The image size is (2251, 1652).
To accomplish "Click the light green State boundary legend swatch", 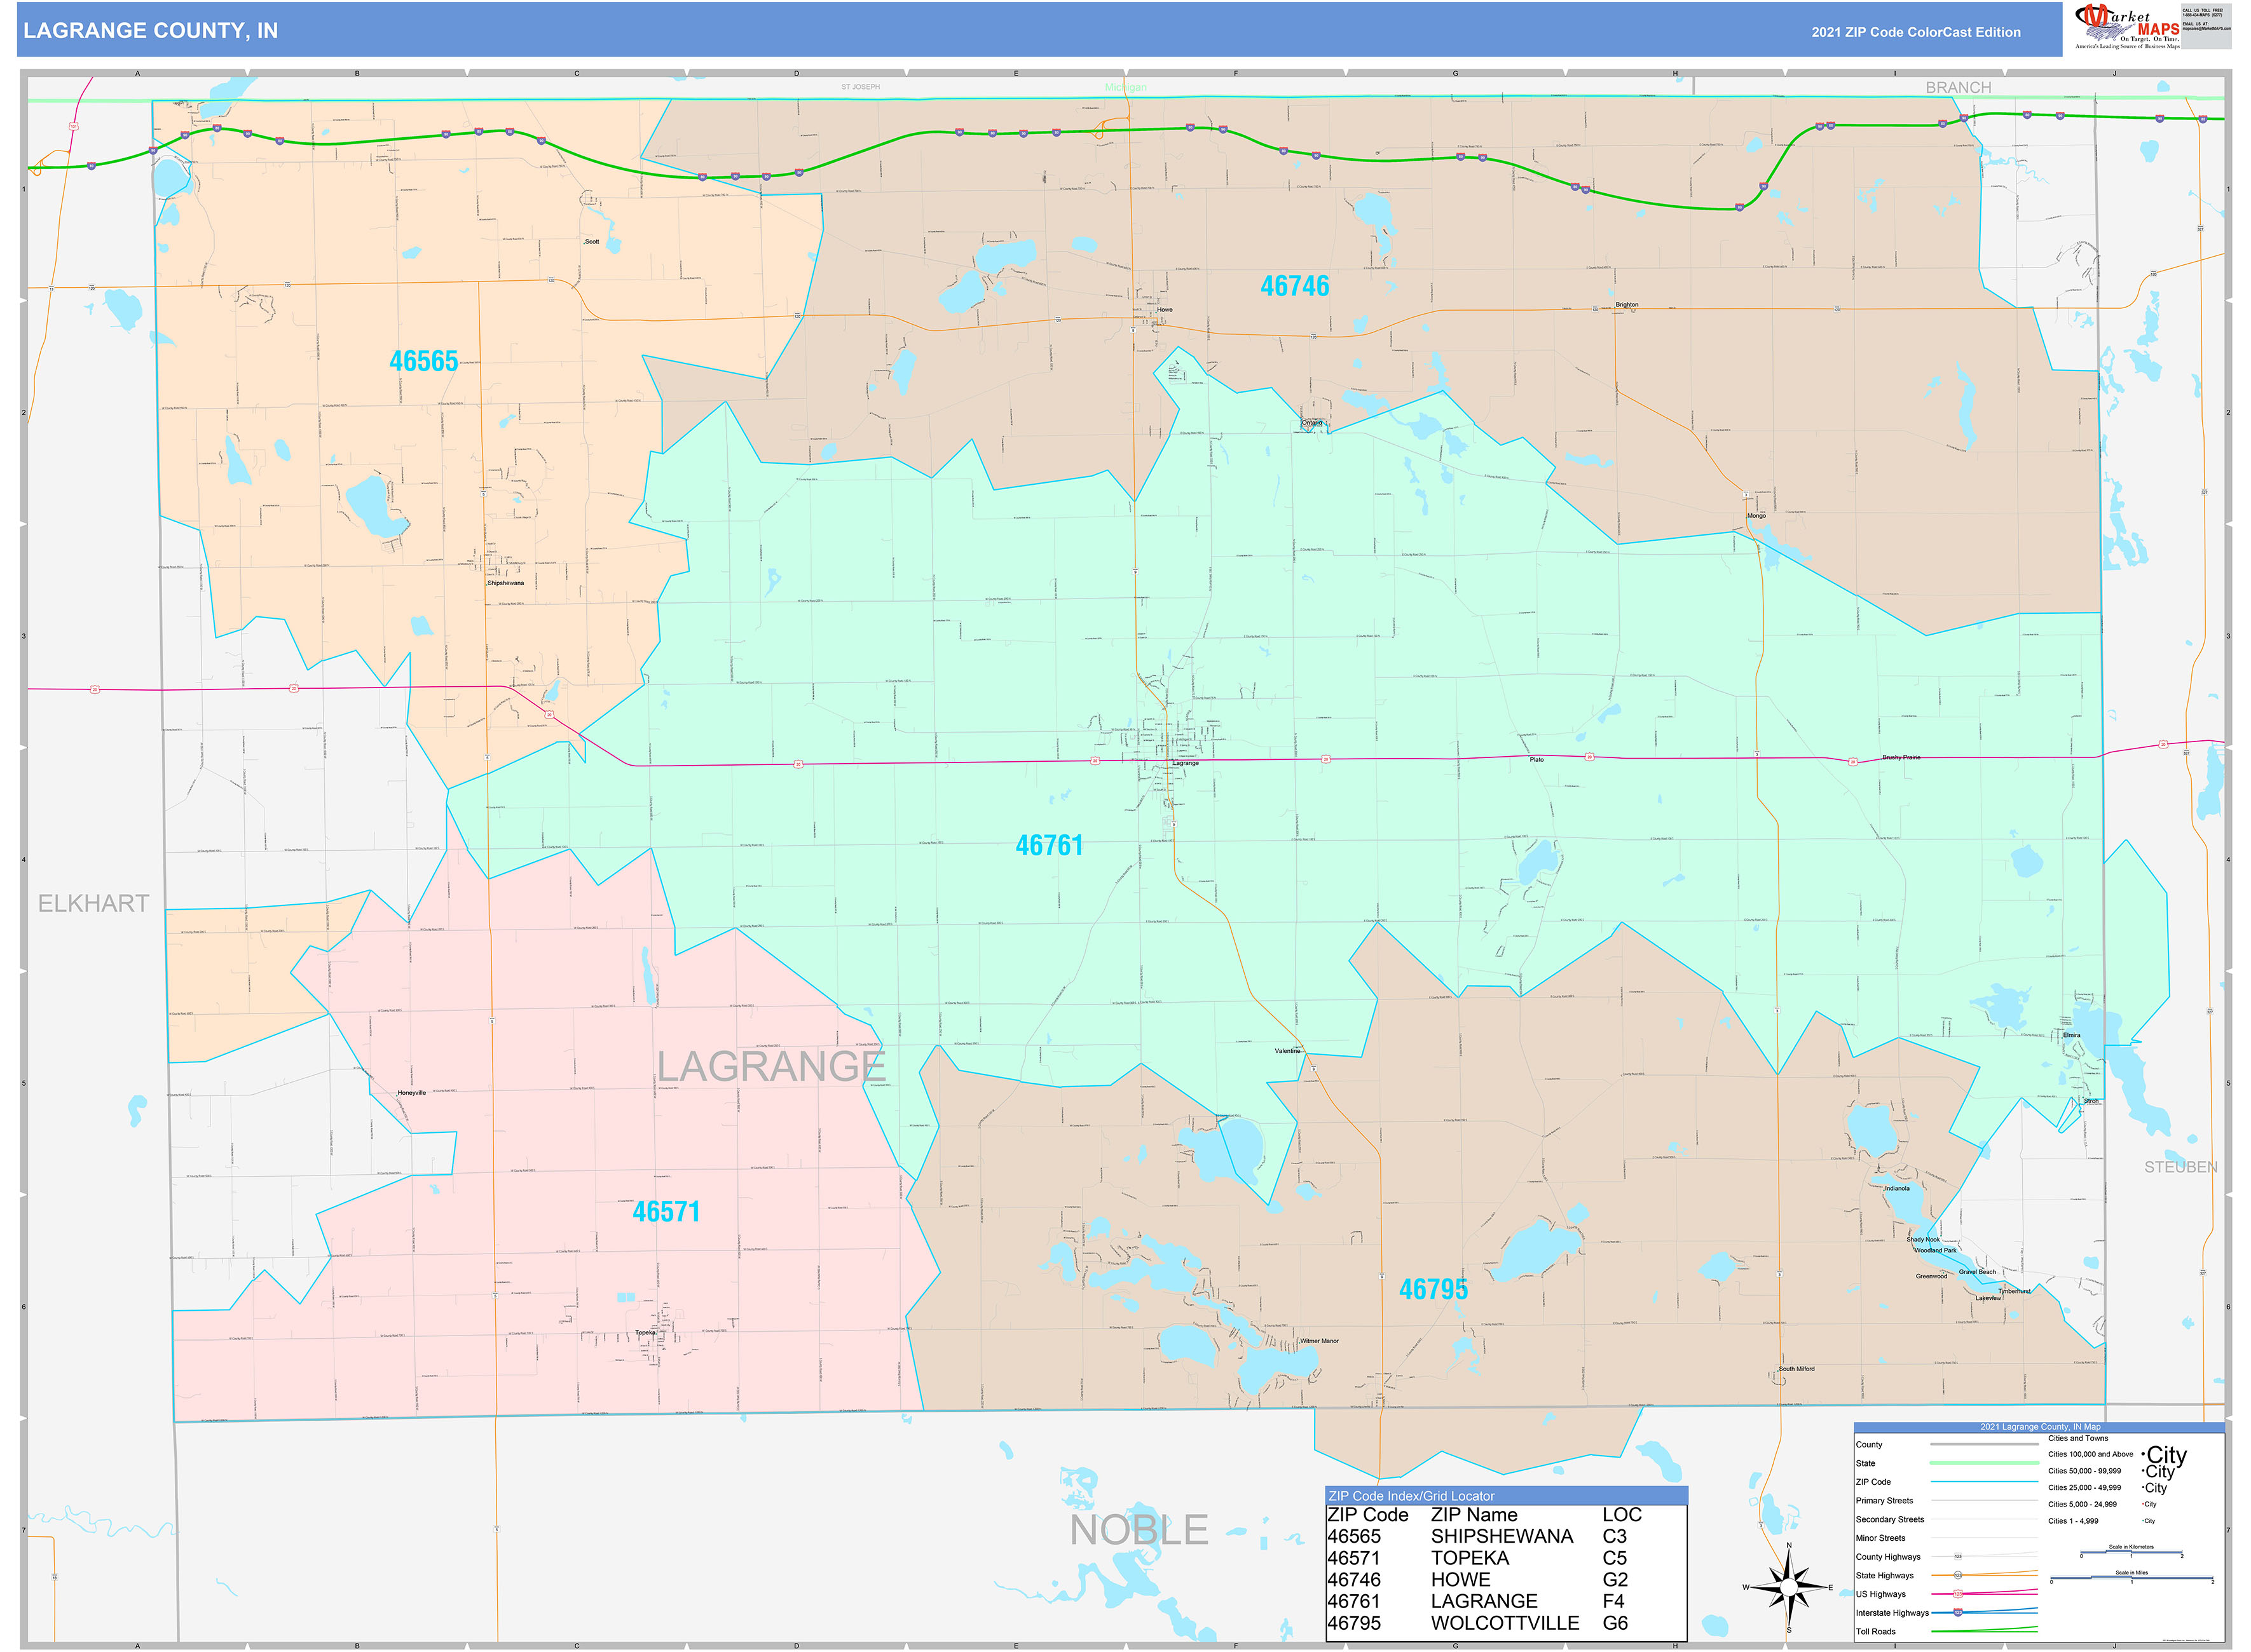I will (x=1984, y=1463).
